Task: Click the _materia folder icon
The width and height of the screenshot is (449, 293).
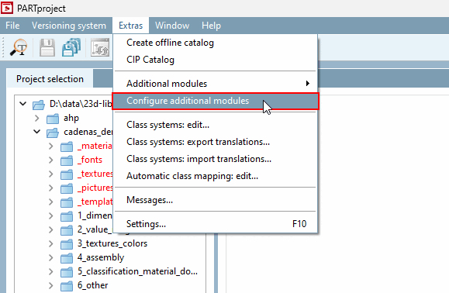Action: tap(67, 146)
